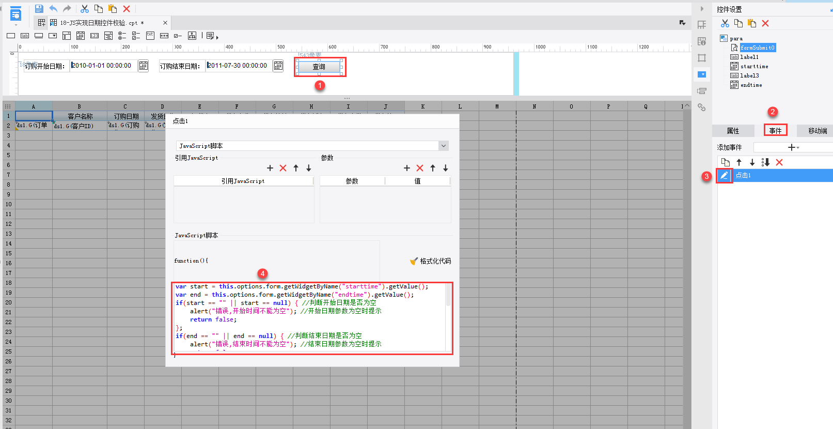Viewport: 833px width, 429px height.
Task: Cut selection using the main toolbar scissors
Action: click(x=85, y=9)
